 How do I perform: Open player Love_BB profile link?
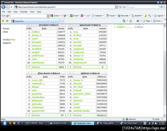coord(37,80)
